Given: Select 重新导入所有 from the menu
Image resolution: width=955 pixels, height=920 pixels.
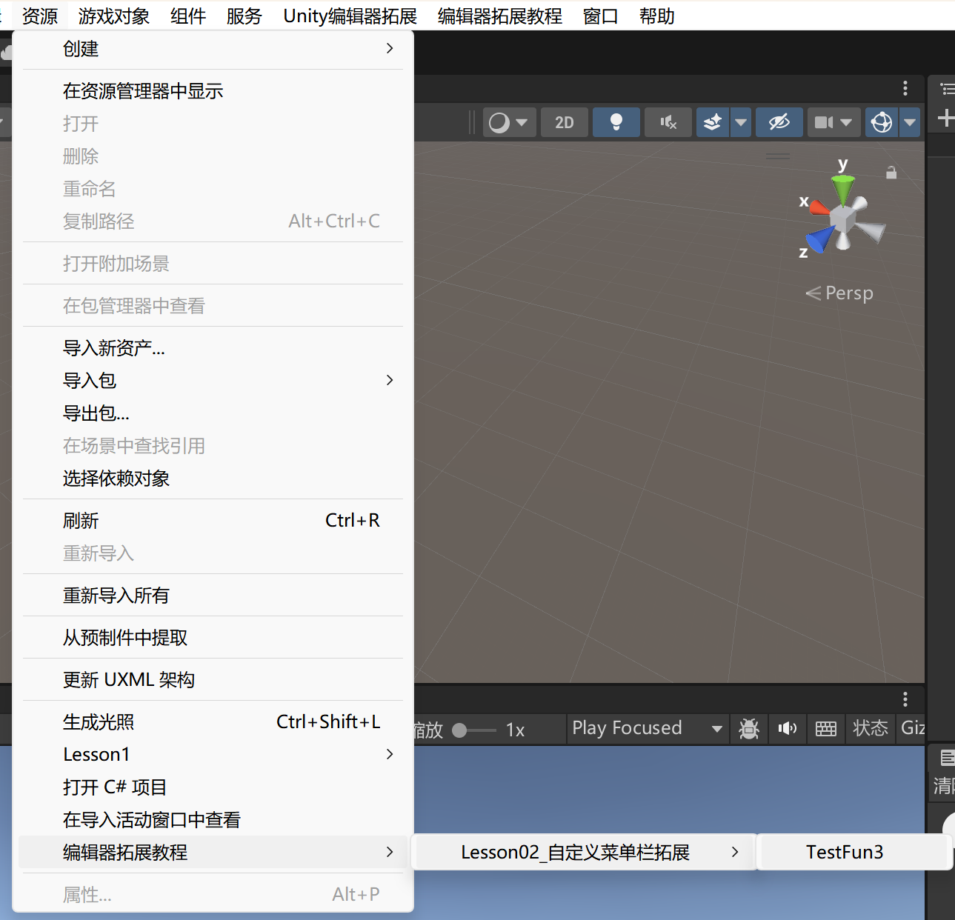Looking at the screenshot, I should click(x=116, y=596).
